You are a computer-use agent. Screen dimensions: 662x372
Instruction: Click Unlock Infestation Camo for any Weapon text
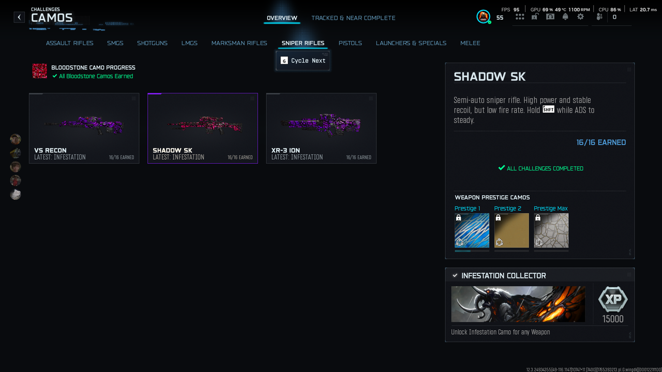[x=501, y=332]
